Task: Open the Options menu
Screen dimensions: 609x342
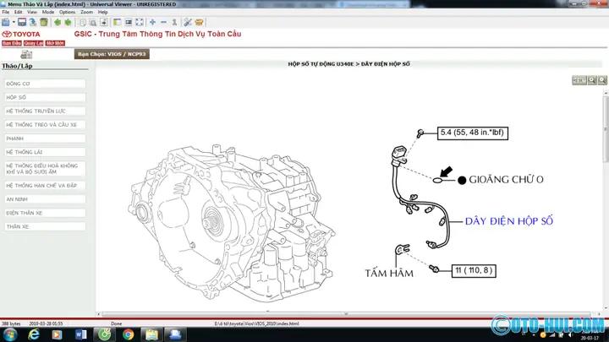Action: click(x=67, y=12)
